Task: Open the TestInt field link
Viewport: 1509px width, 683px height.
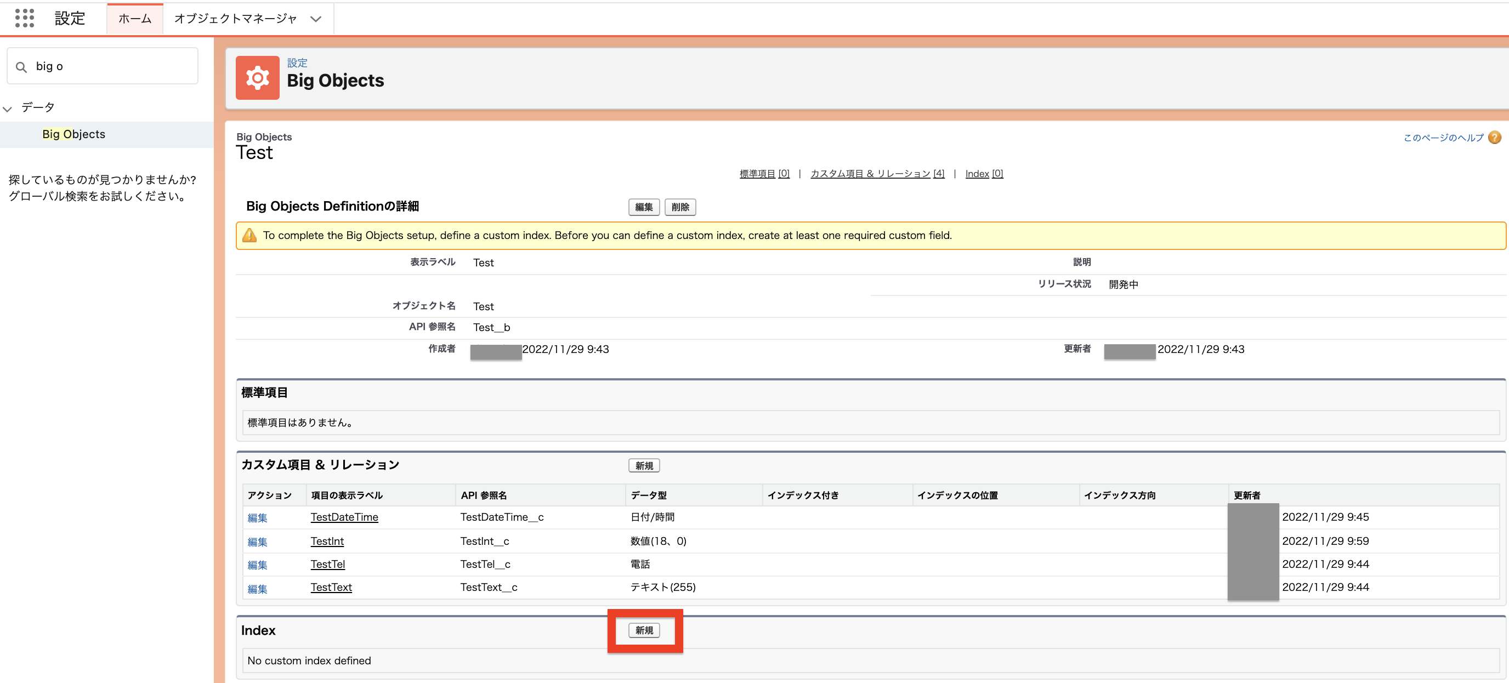Action: pyautogui.click(x=327, y=541)
